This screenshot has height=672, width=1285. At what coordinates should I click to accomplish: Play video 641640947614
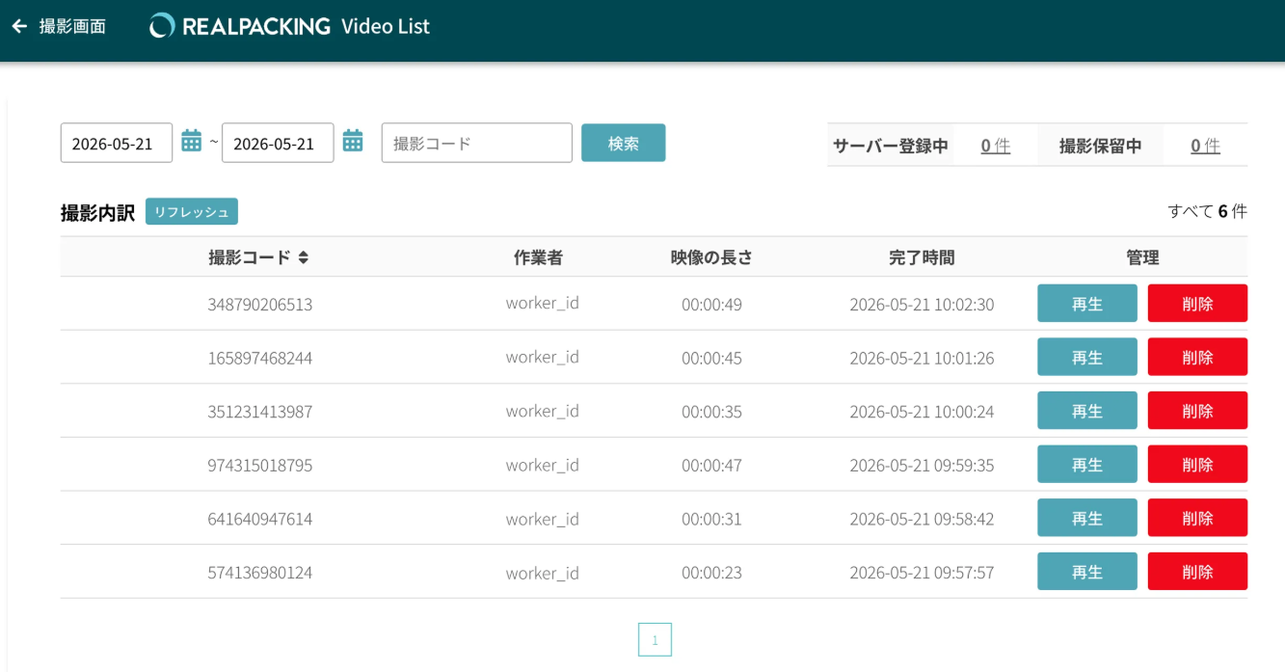tap(1087, 518)
